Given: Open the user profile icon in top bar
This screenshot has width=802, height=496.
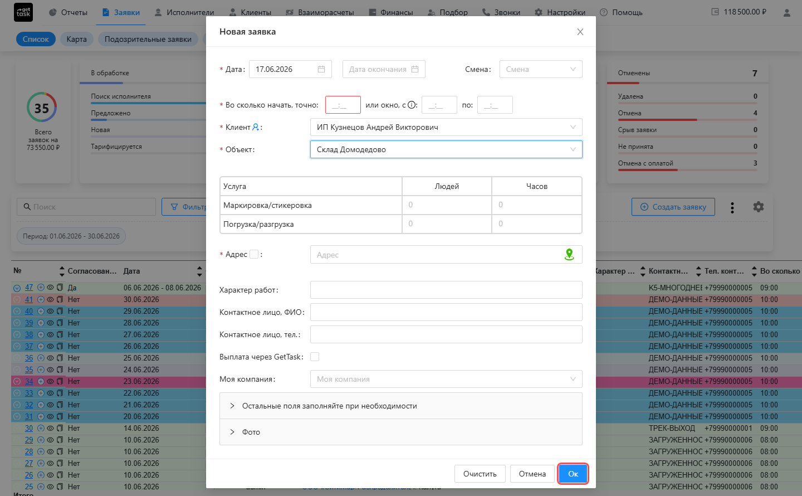Looking at the screenshot, I should pos(787,12).
